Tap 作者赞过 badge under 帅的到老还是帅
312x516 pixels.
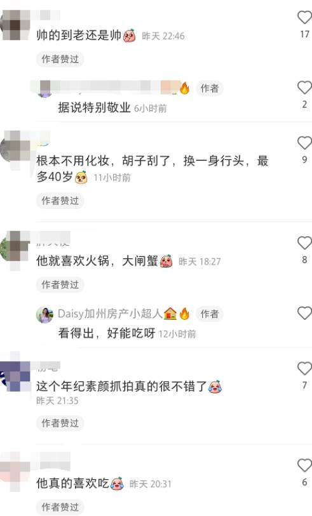click(60, 59)
